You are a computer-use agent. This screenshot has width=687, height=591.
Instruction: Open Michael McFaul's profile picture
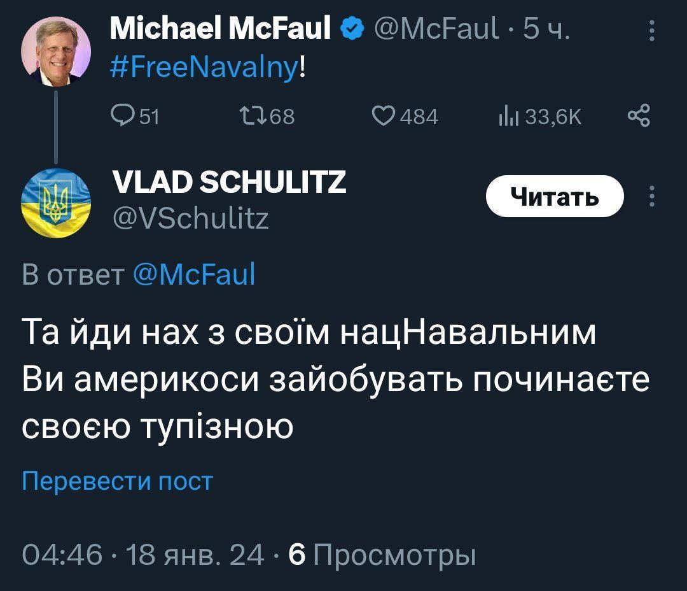(x=56, y=52)
